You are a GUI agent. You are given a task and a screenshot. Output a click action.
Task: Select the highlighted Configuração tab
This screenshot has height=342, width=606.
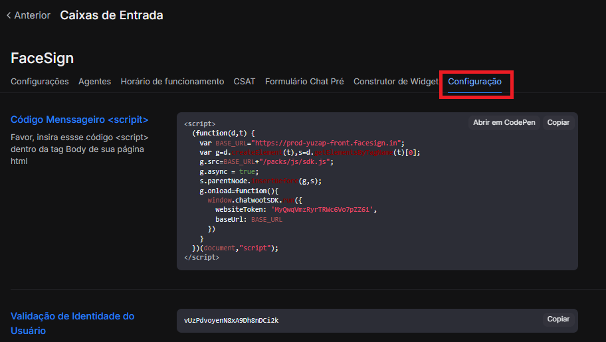(474, 82)
